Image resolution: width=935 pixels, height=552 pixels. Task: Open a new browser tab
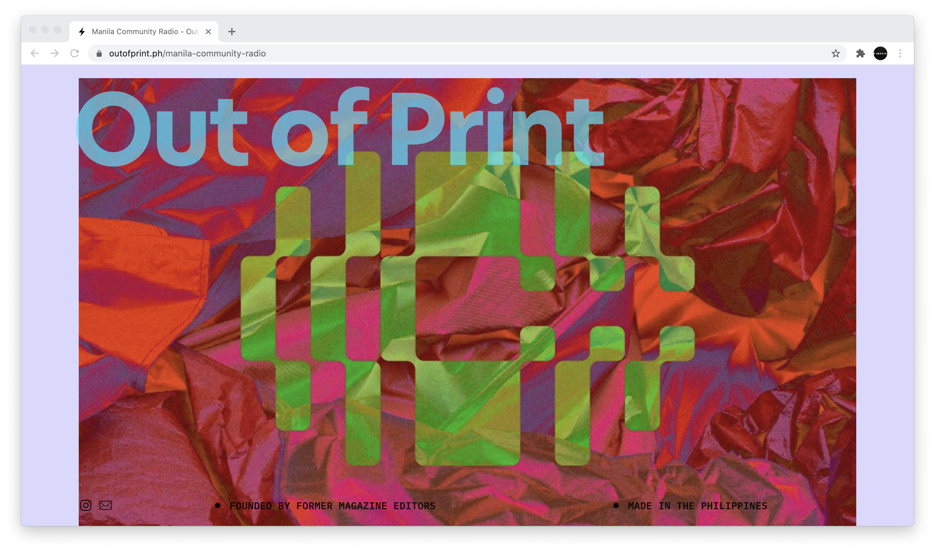coord(232,32)
